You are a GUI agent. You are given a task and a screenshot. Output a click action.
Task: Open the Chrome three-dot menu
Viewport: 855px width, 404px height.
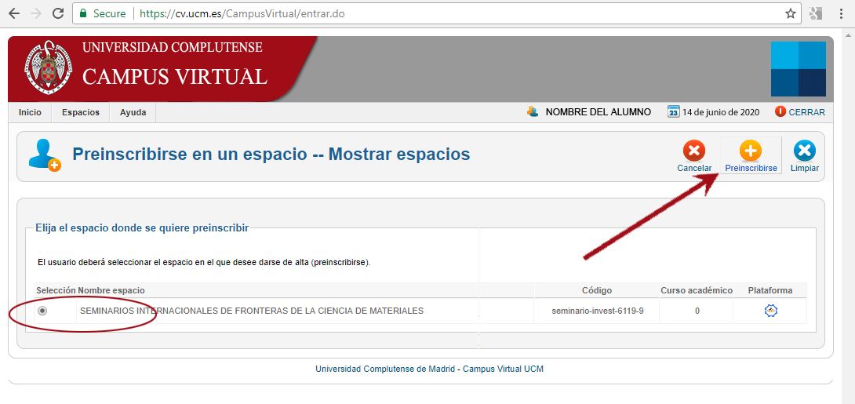[842, 14]
